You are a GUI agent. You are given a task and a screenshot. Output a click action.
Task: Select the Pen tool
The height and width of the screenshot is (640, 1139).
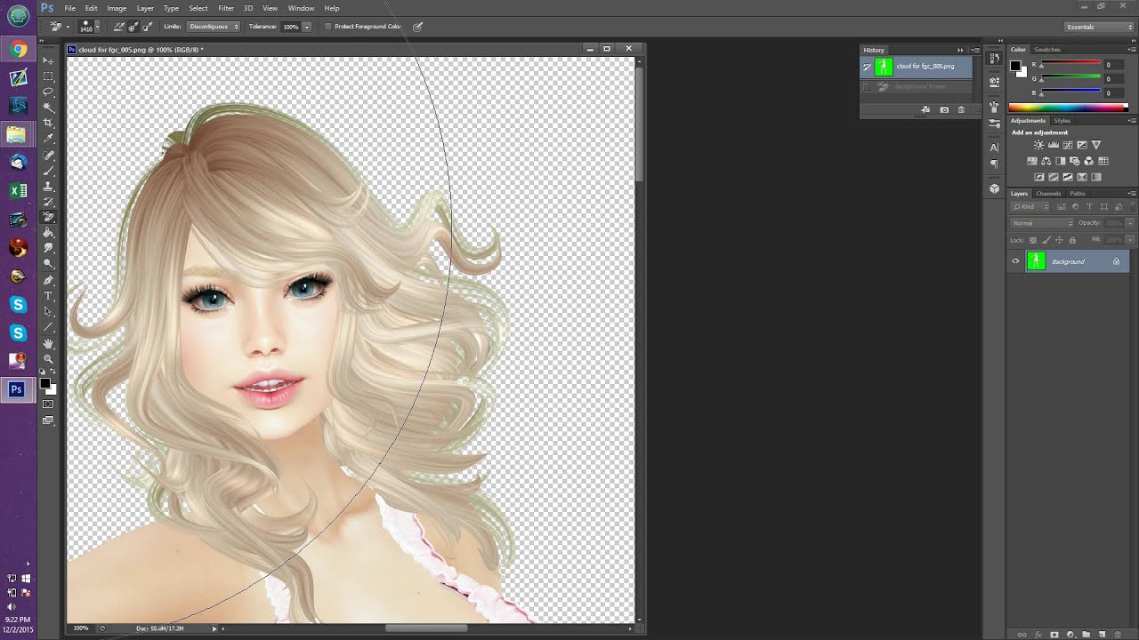click(x=48, y=280)
